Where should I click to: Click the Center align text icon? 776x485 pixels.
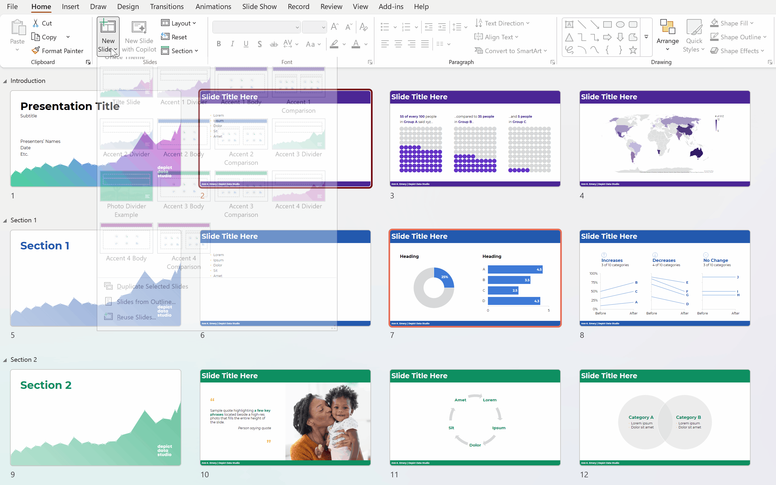point(398,44)
